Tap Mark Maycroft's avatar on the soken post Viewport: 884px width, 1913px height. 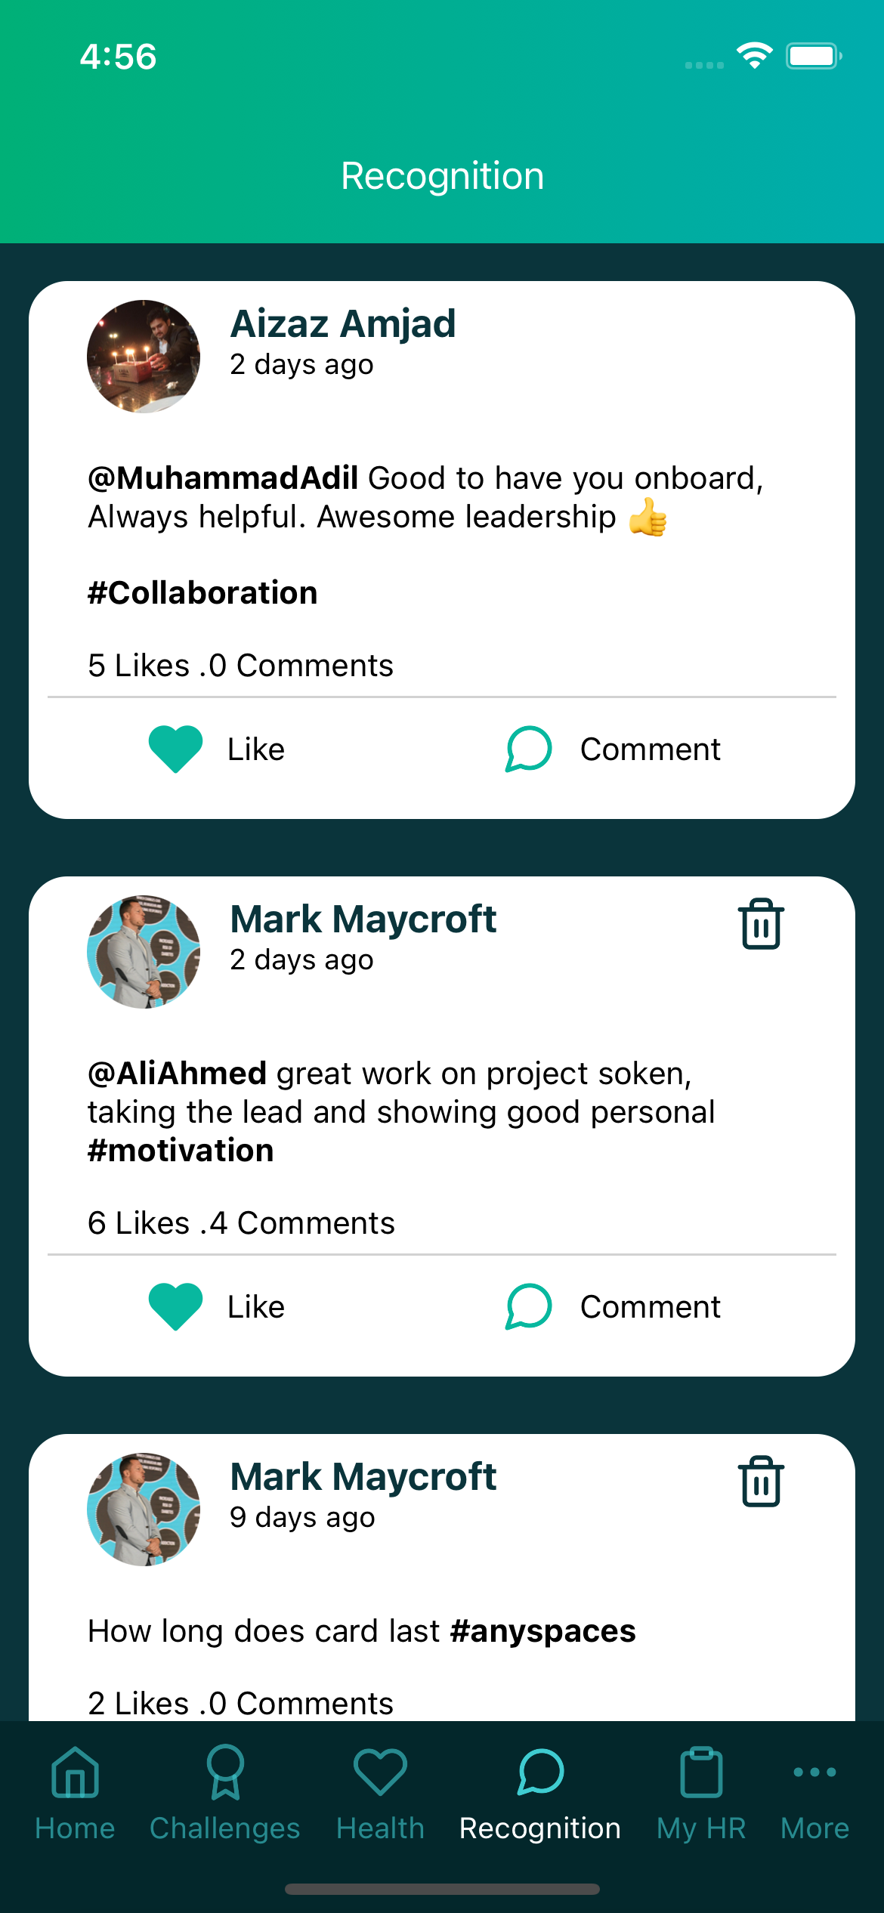point(144,952)
